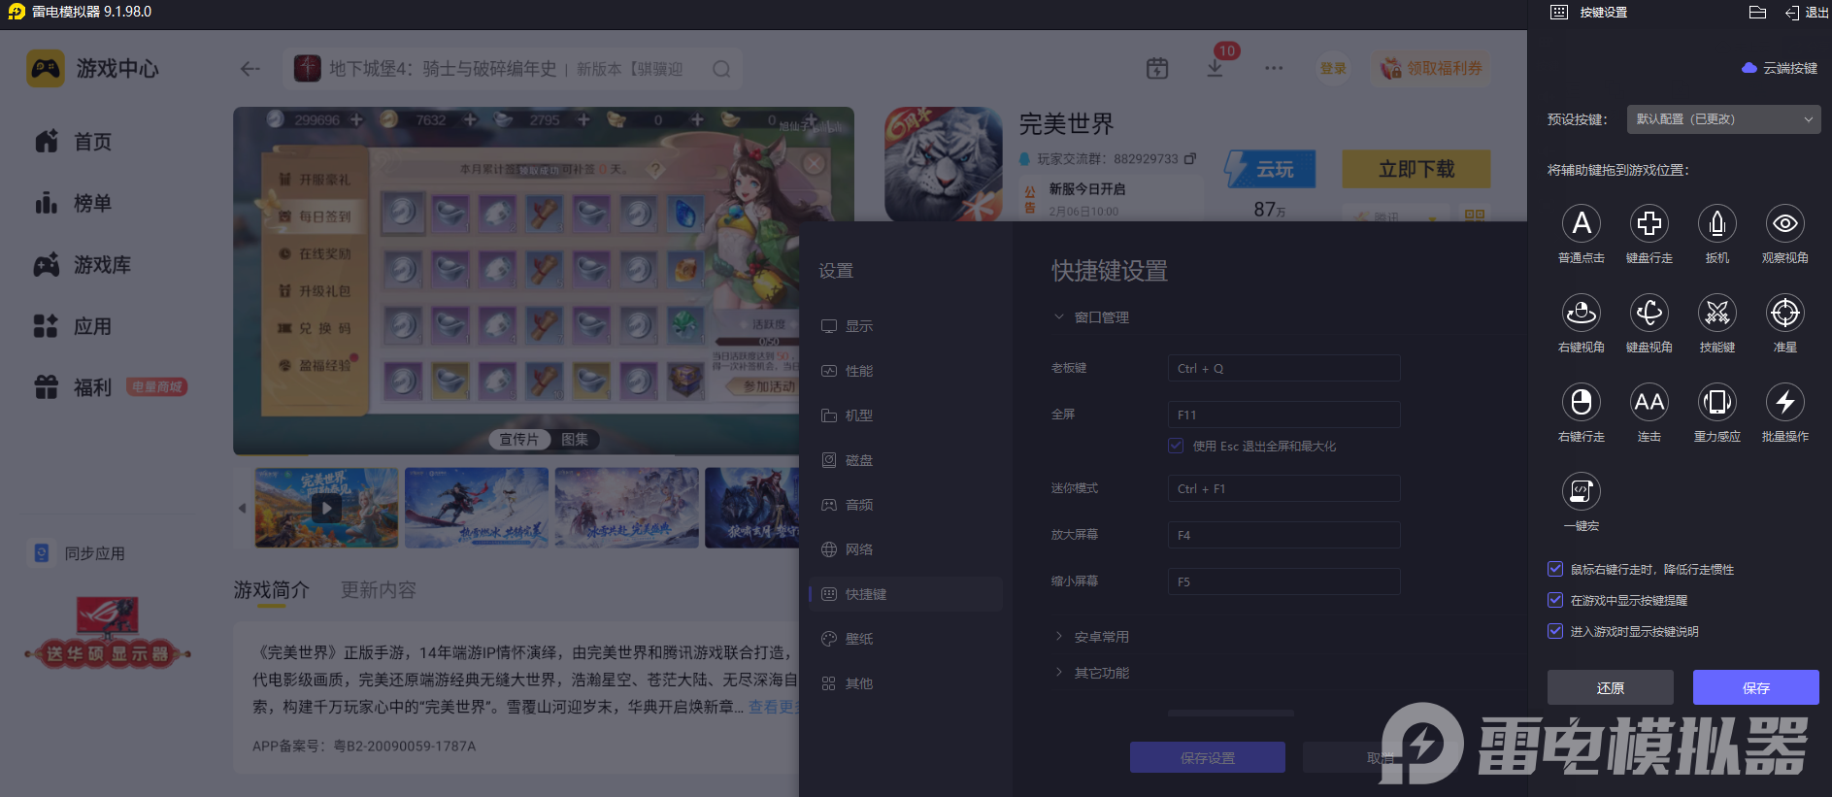Open the three-dot more menu in game center
This screenshot has height=797, width=1832.
(1274, 68)
